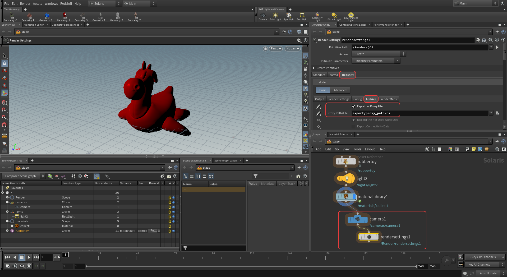Open viewport display options gear
The image size is (507, 277).
299,40
